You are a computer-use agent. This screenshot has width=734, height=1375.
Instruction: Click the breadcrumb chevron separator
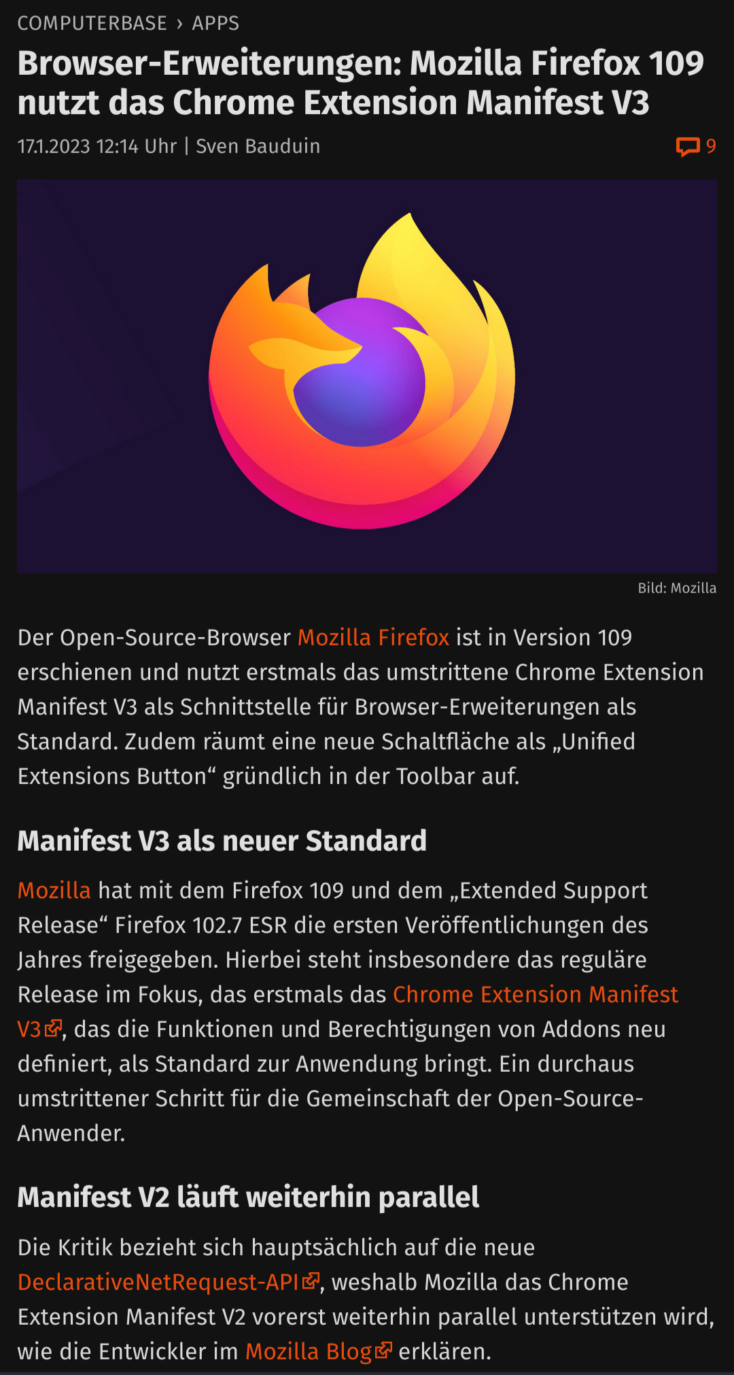[x=179, y=24]
